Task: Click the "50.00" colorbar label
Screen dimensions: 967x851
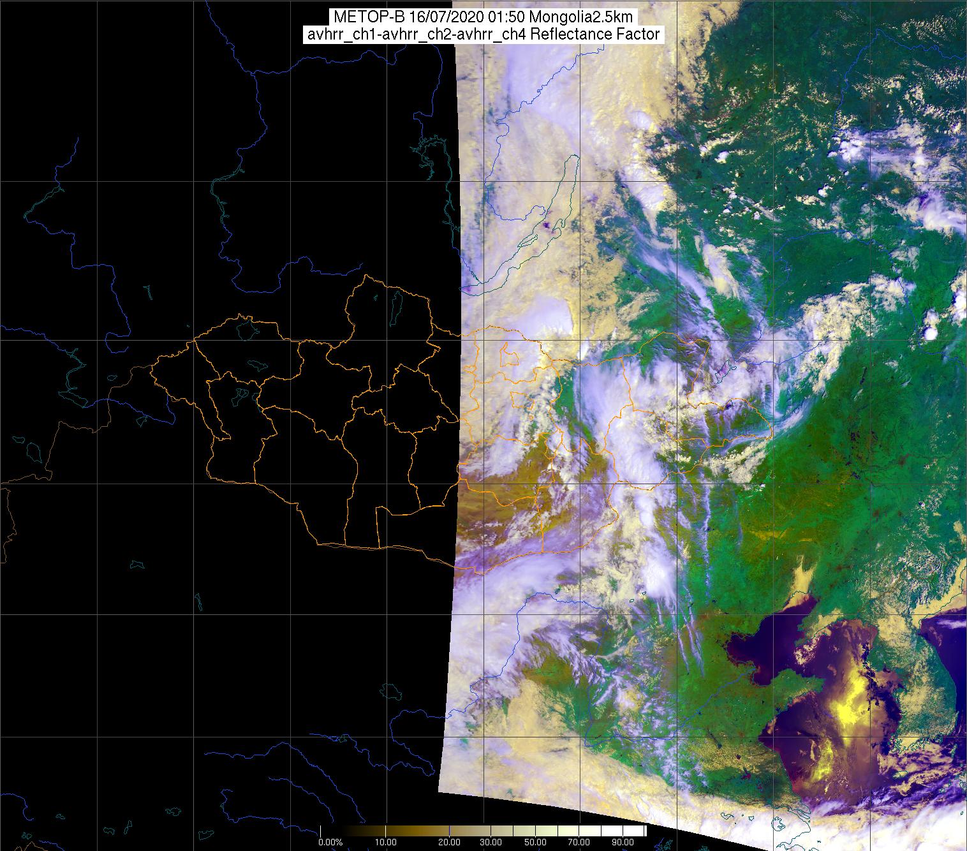Action: click(x=536, y=842)
